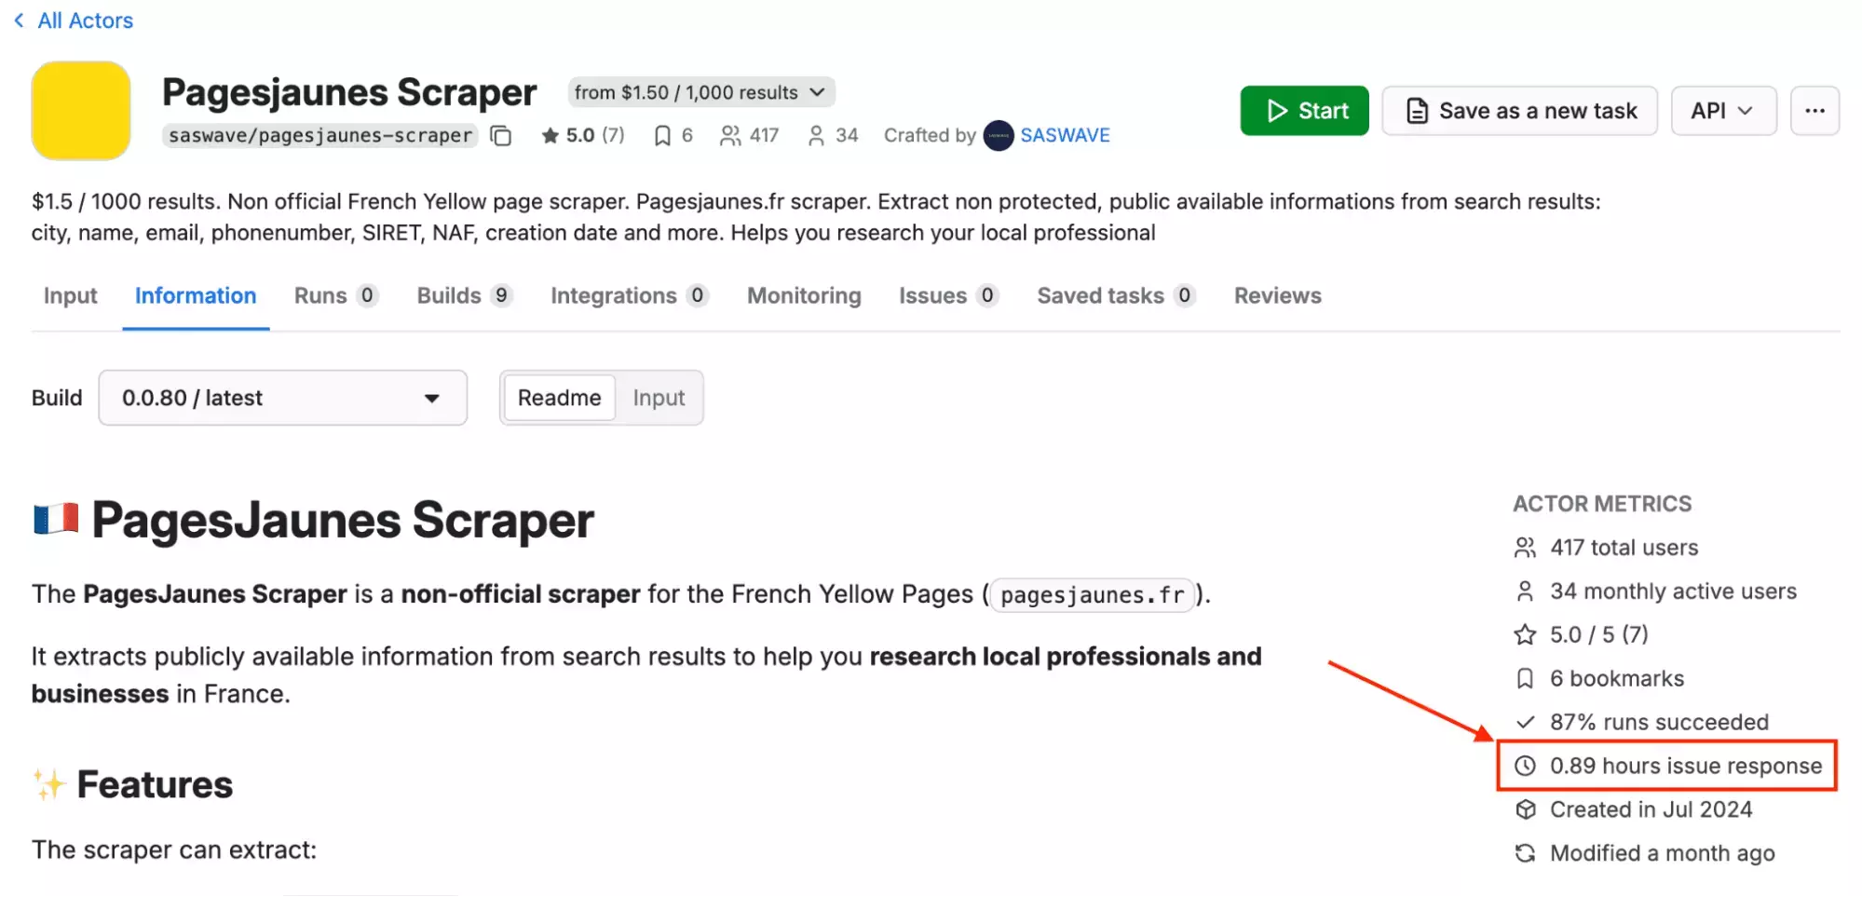Open the pricing dropdown from $1.50

(700, 92)
